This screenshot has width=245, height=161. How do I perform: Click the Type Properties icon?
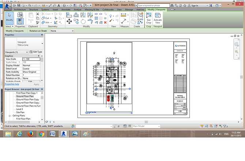click(20, 15)
